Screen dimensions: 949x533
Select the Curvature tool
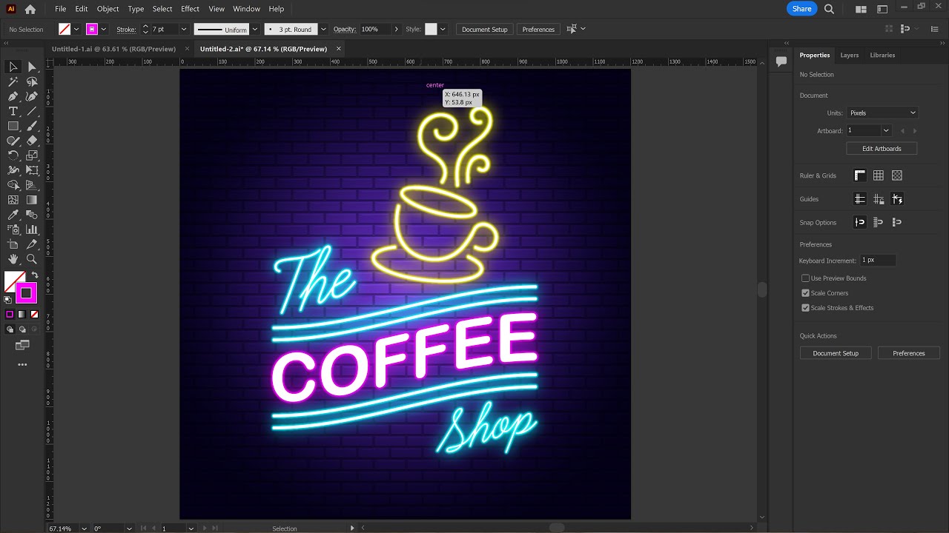[x=32, y=96]
